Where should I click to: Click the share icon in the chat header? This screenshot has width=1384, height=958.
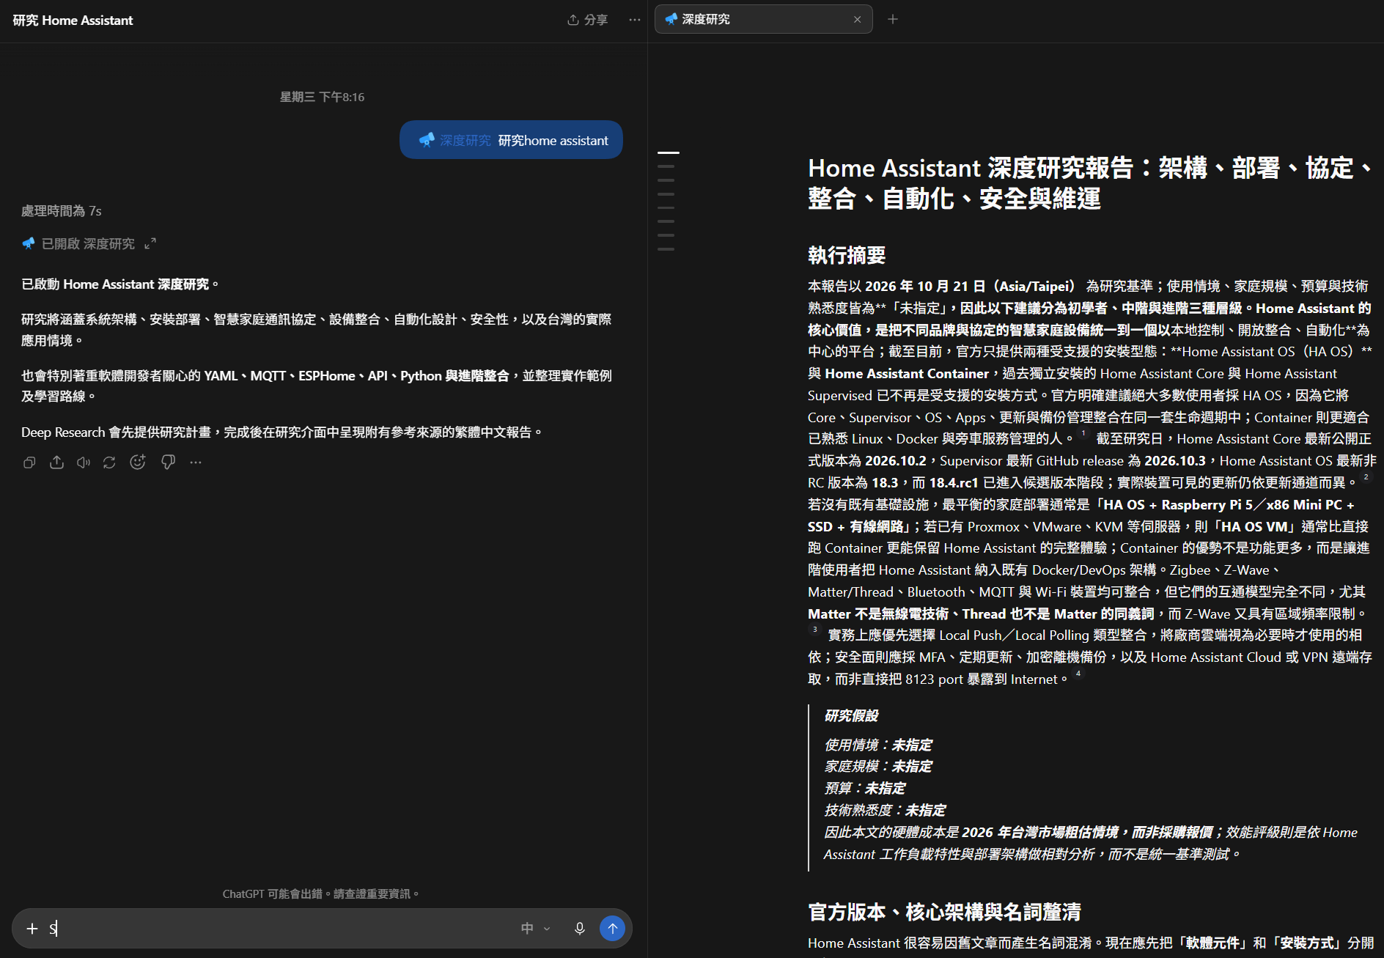[x=573, y=20]
